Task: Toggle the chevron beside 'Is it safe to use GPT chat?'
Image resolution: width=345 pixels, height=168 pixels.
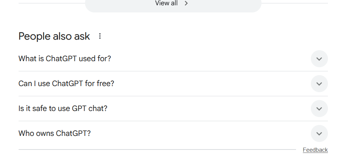Action: [x=319, y=109]
